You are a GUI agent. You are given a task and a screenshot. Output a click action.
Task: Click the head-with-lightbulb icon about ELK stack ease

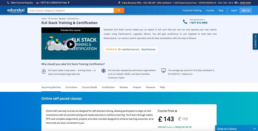pyautogui.click(x=44, y=71)
